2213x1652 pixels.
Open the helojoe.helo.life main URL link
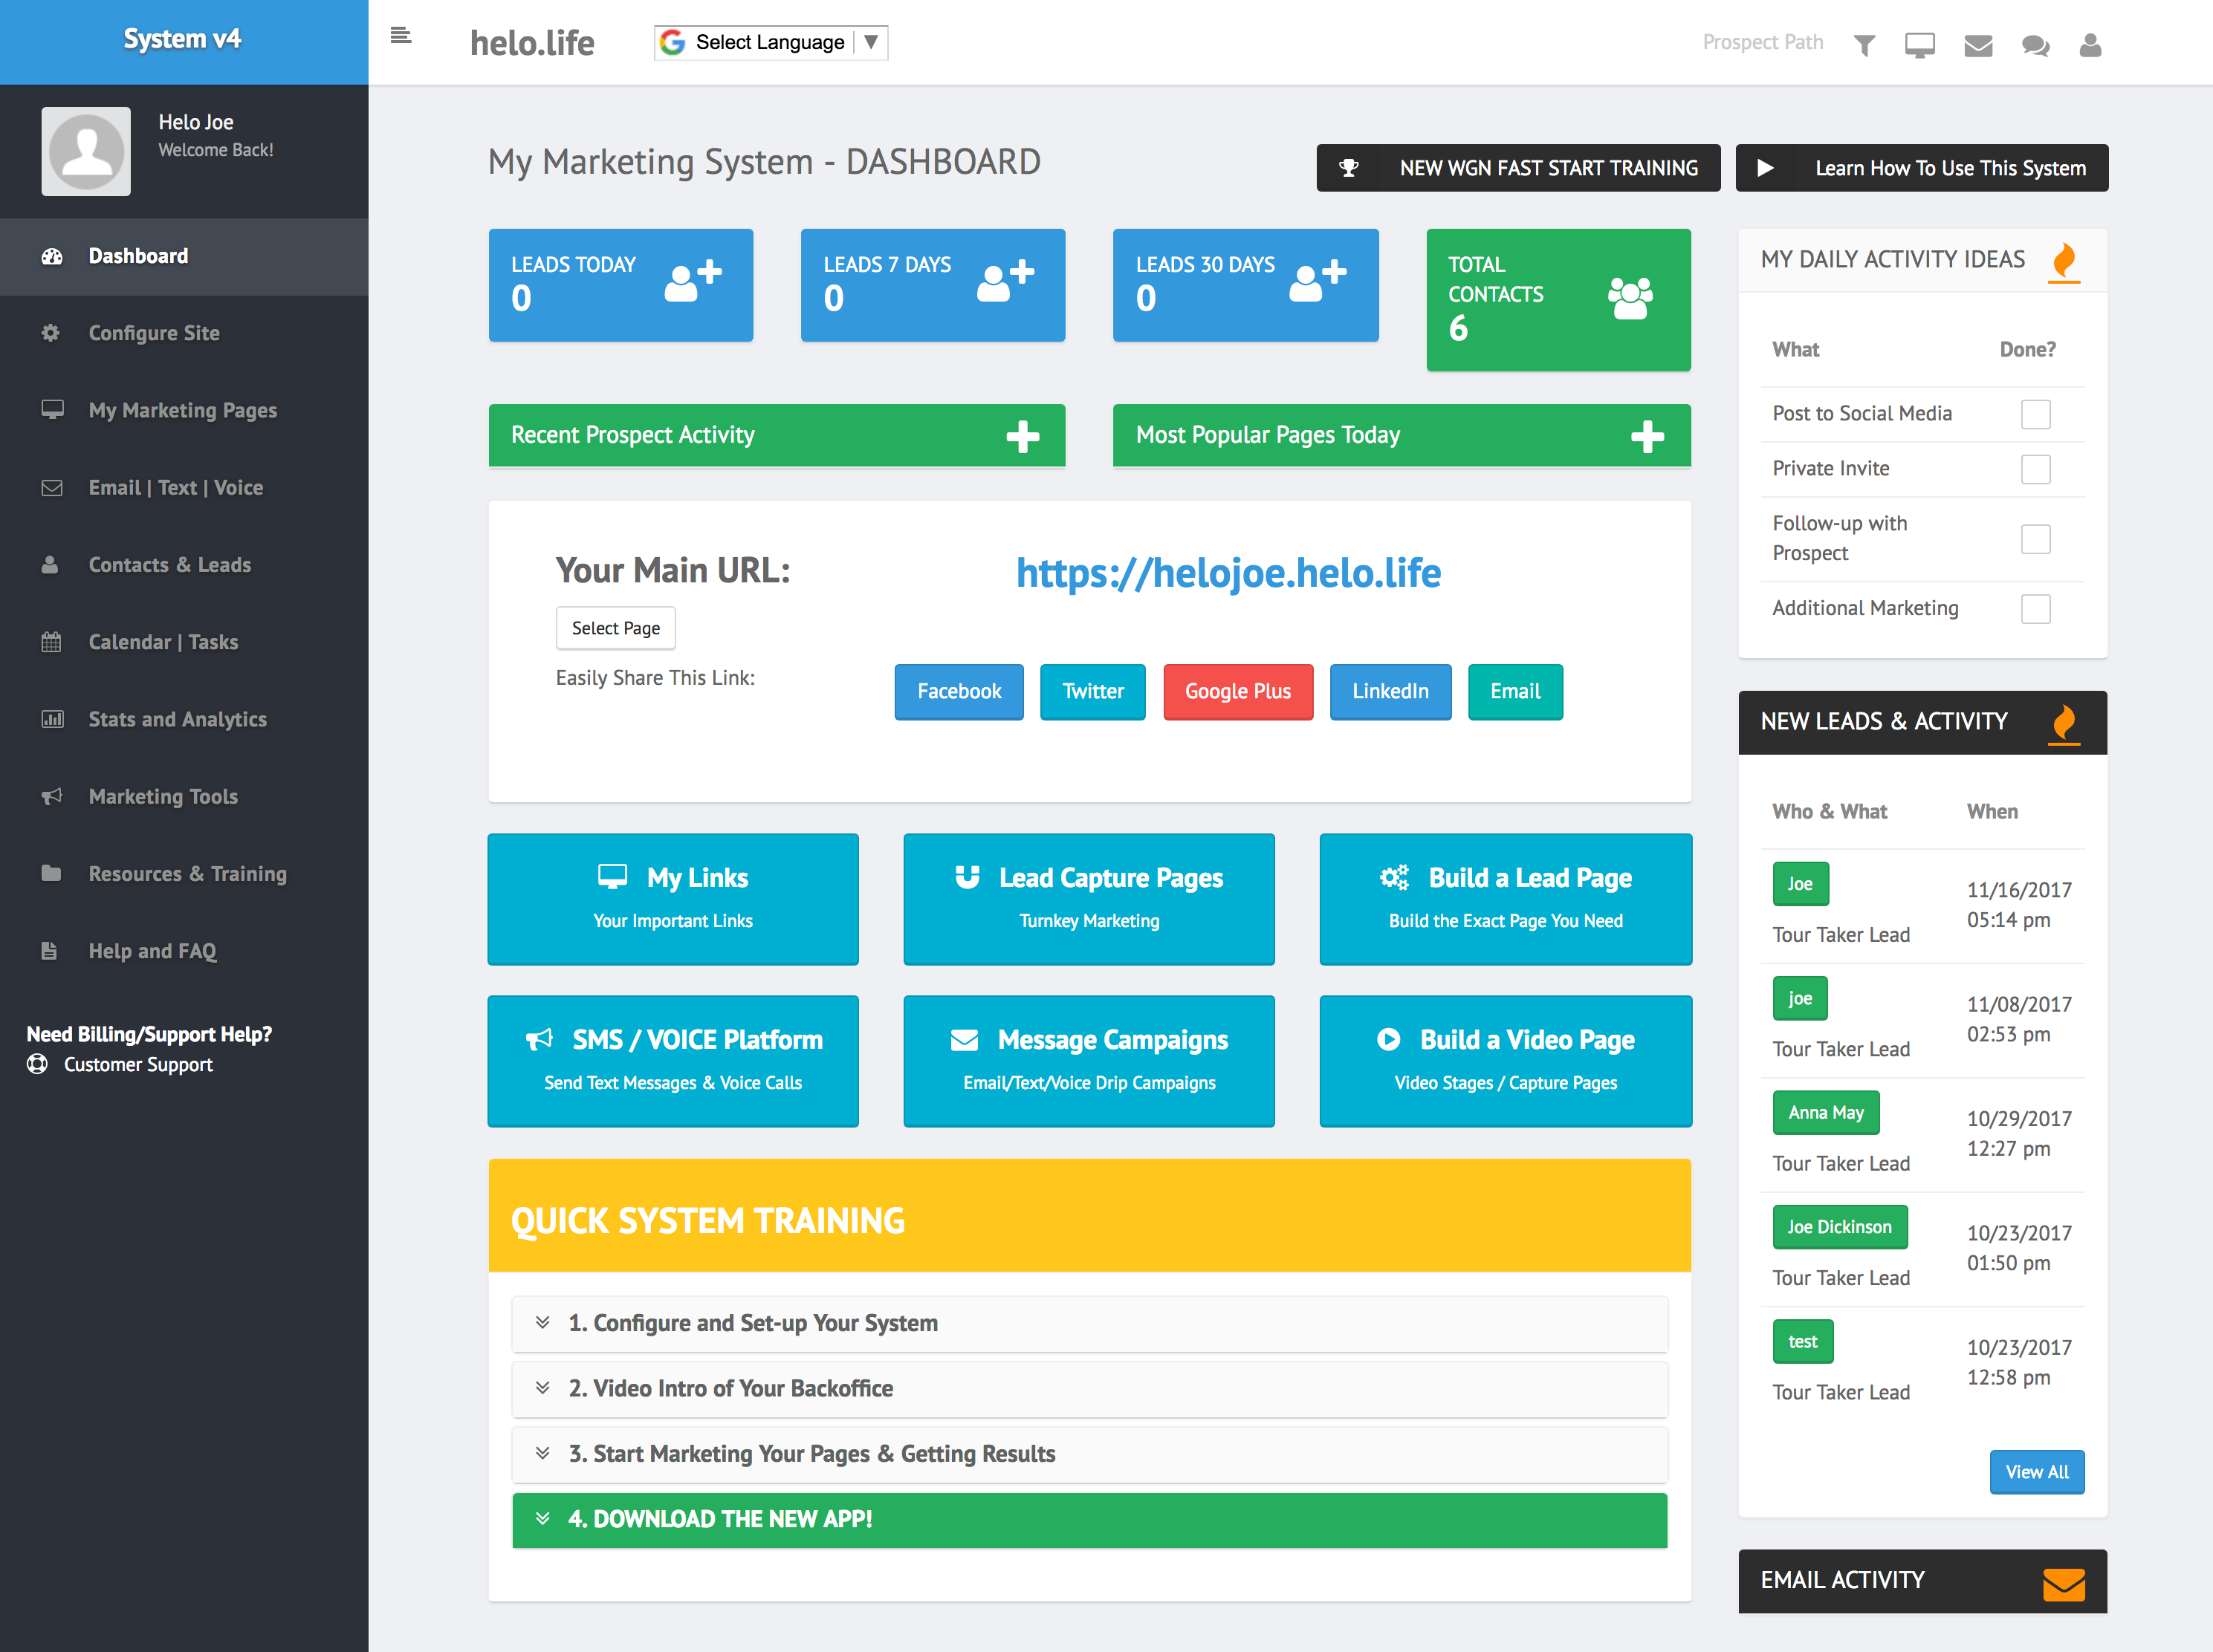(1228, 573)
